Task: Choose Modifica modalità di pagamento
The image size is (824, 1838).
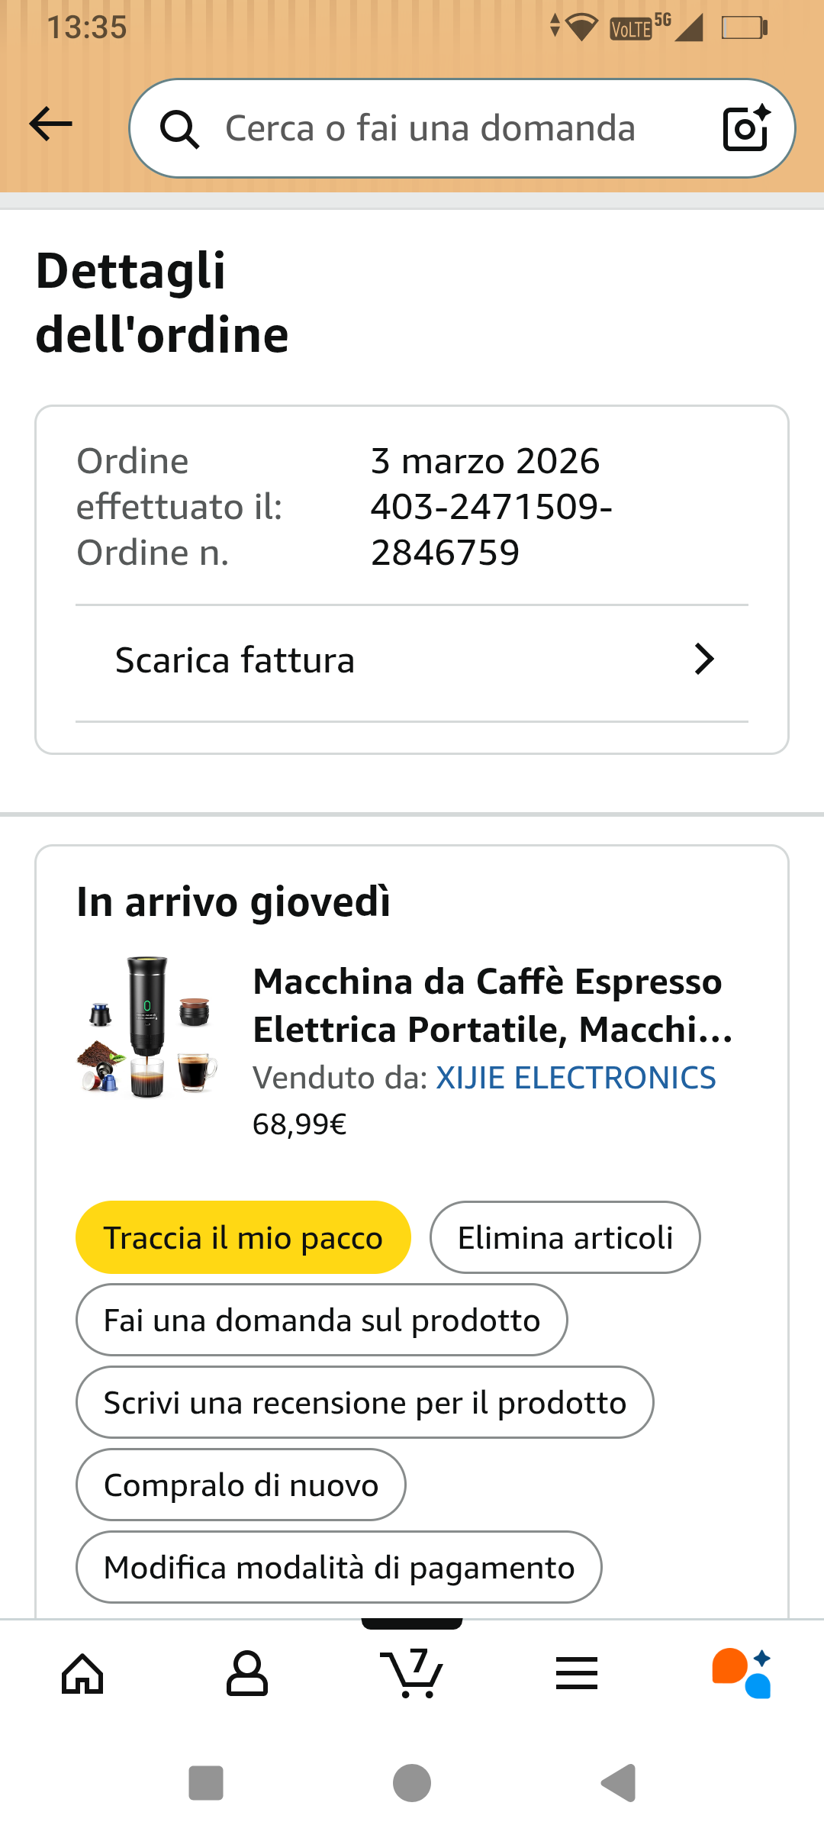Action: (x=339, y=1567)
